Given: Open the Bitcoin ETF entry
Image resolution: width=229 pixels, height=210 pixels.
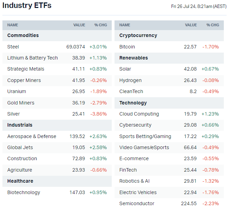Looking at the screenshot, I should tap(127, 47).
